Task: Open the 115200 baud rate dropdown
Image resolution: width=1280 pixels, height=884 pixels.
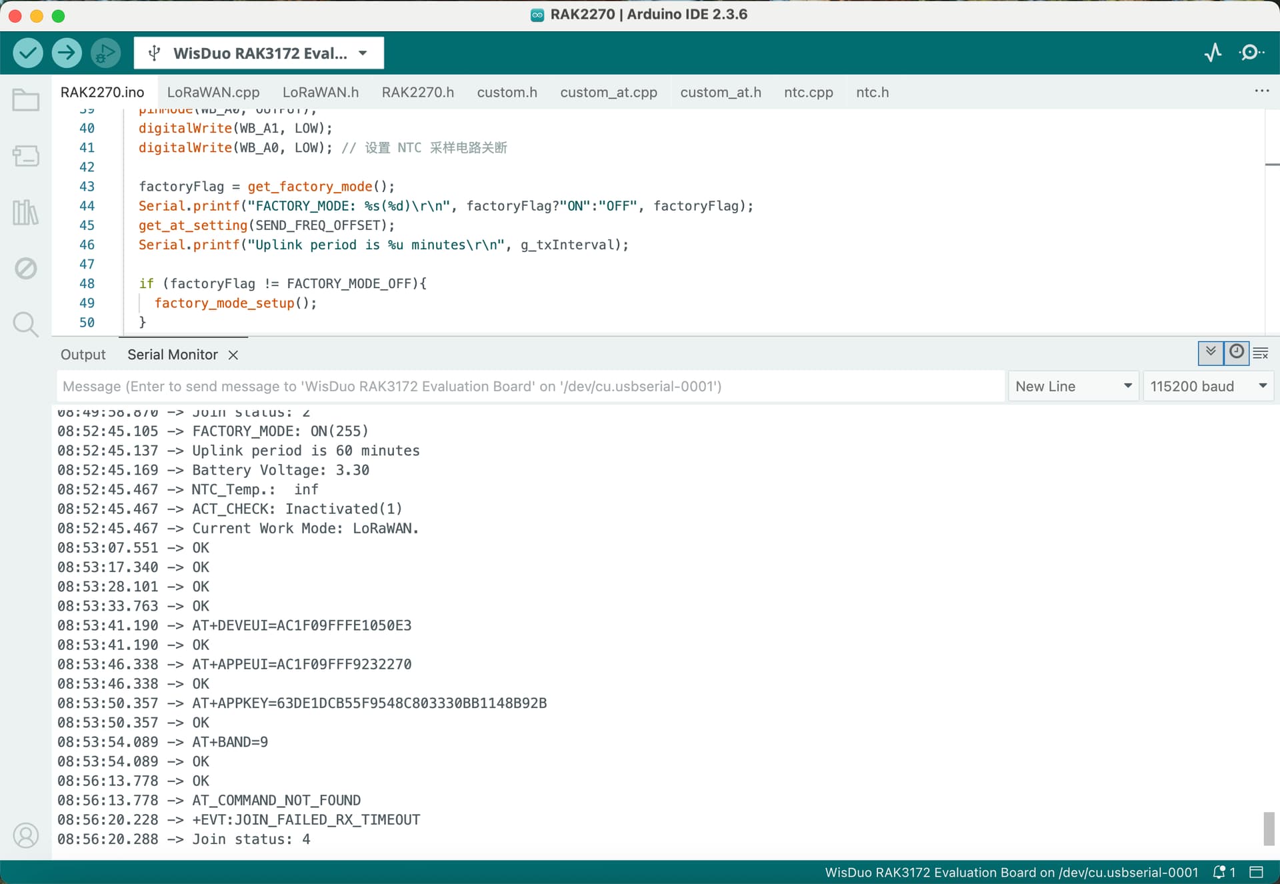Action: (x=1207, y=387)
